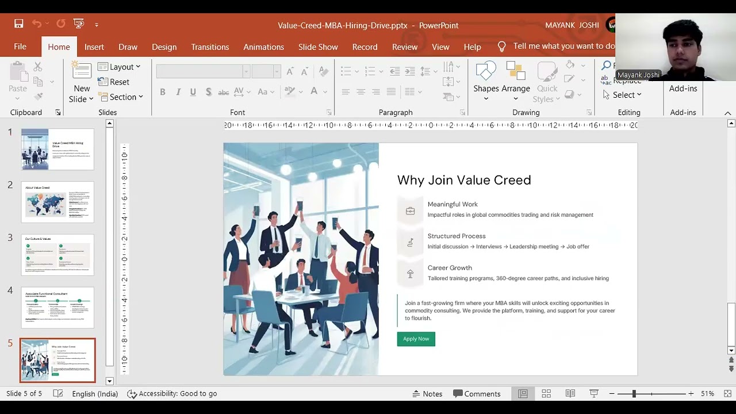The width and height of the screenshot is (736, 414).
Task: Open the File menu tab
Action: [20, 47]
